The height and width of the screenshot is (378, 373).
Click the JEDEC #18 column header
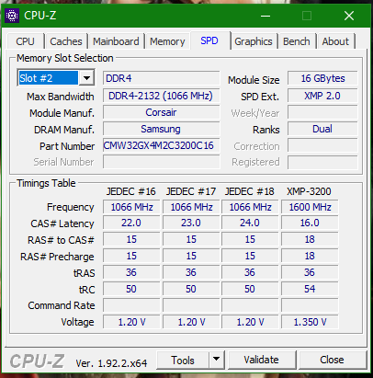coord(250,191)
